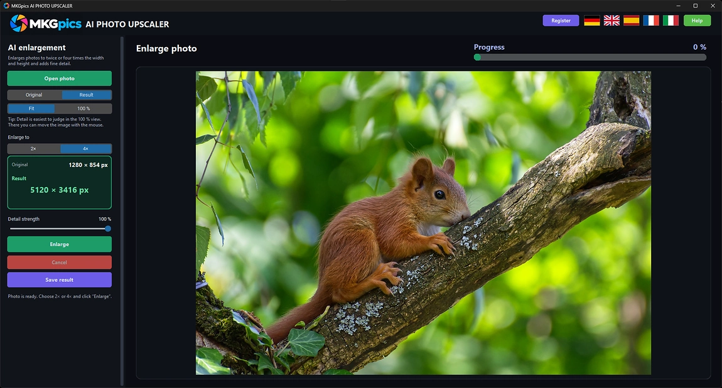Maximize the application window
Screen dimensions: 722x388
click(x=695, y=6)
